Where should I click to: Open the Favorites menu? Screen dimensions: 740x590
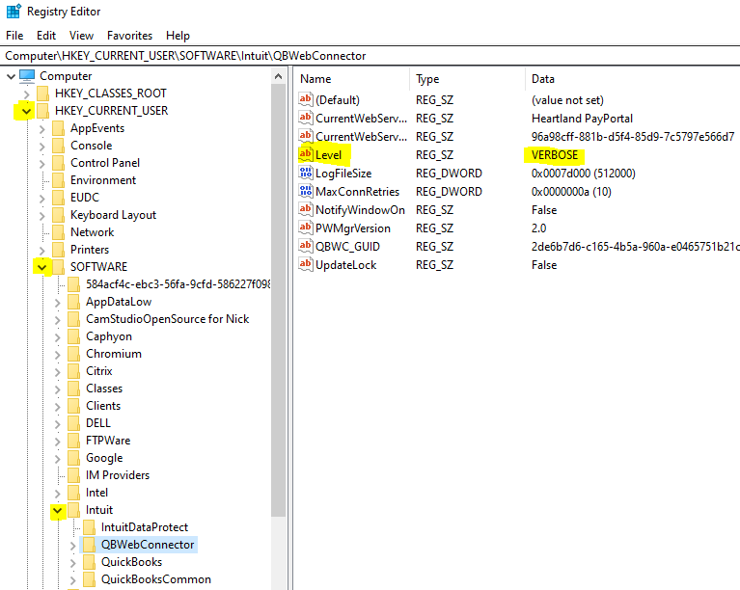[x=130, y=36]
